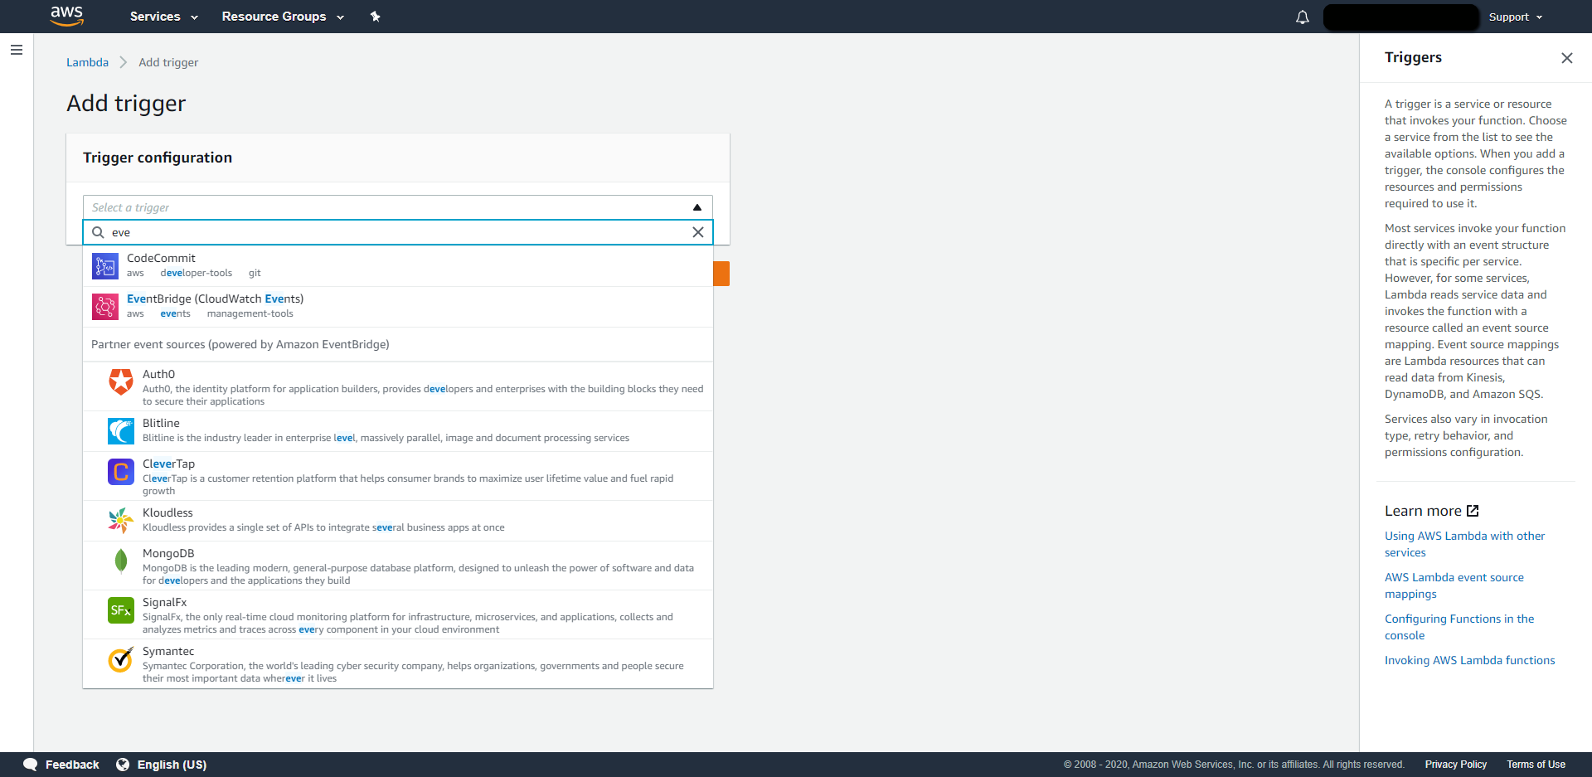Pick MongoDB as event source
1592x777 pixels.
[x=398, y=566]
